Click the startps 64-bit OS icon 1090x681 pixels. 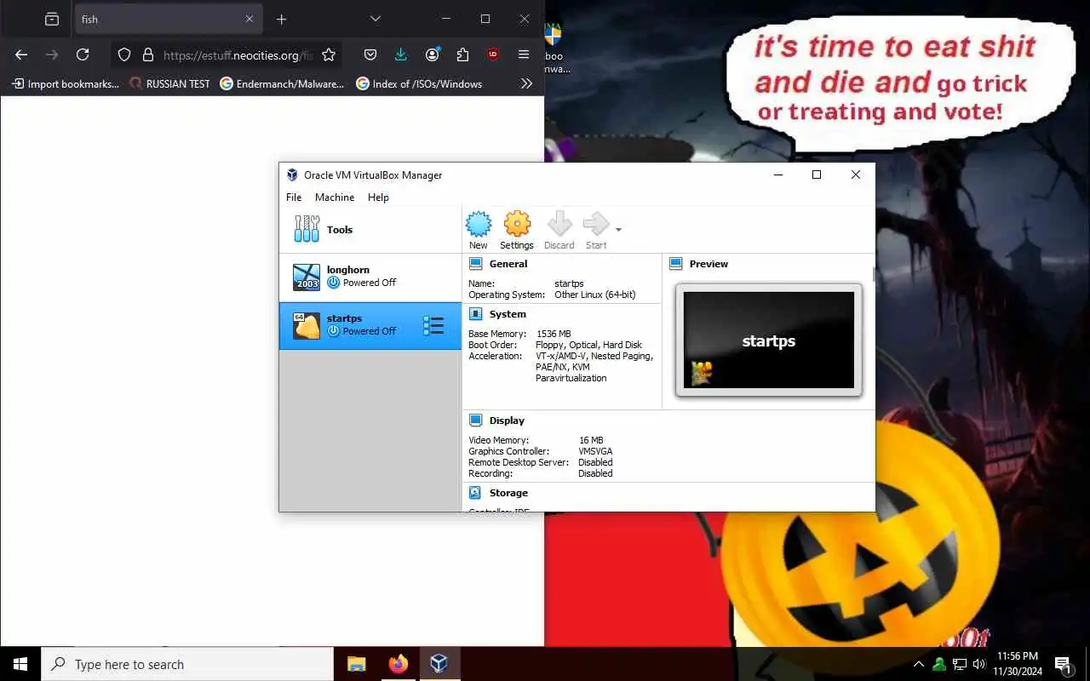point(307,326)
